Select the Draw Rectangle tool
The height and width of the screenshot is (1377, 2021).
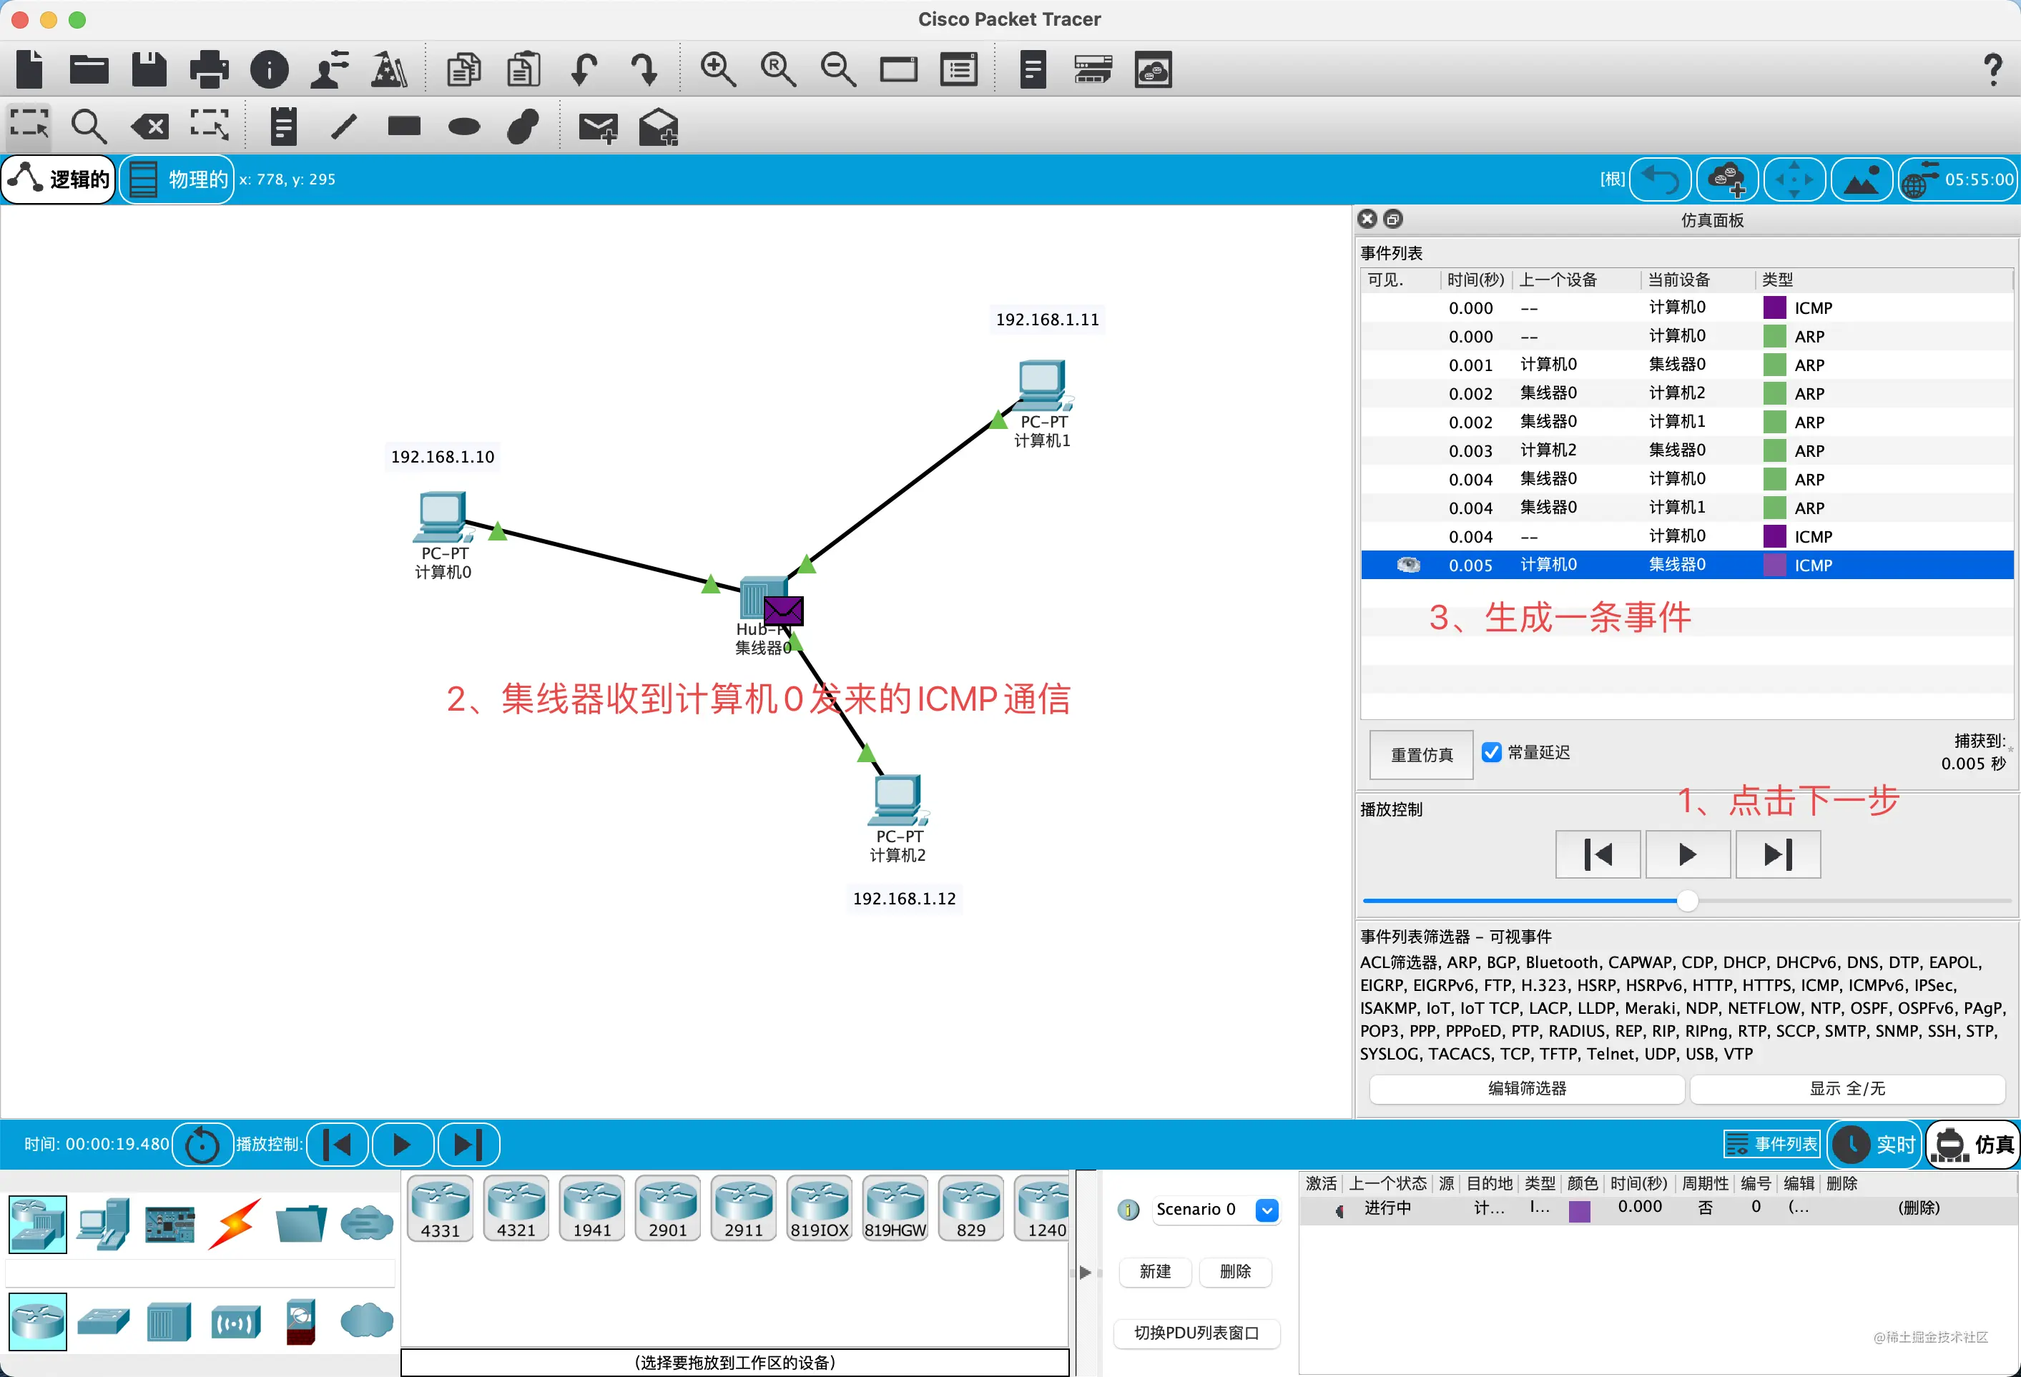404,127
